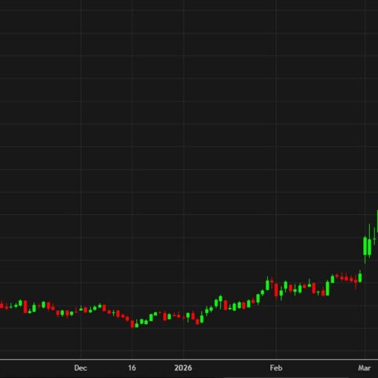Click the vertical gridline above 2026

(183, 157)
